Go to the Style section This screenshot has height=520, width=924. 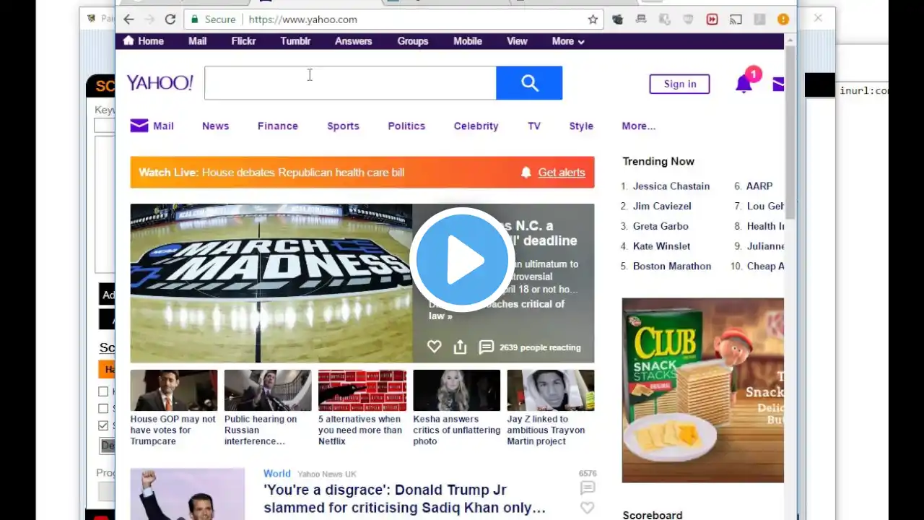(x=581, y=126)
